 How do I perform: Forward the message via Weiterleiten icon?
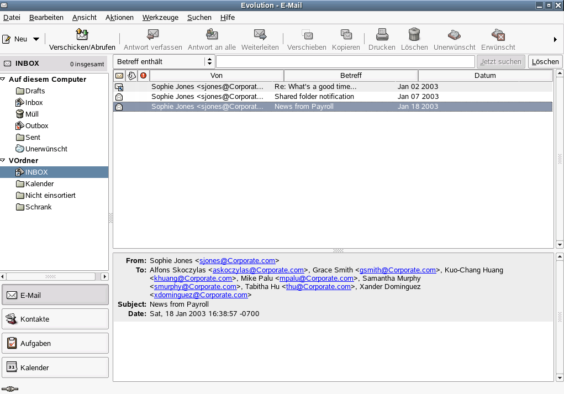coord(260,35)
